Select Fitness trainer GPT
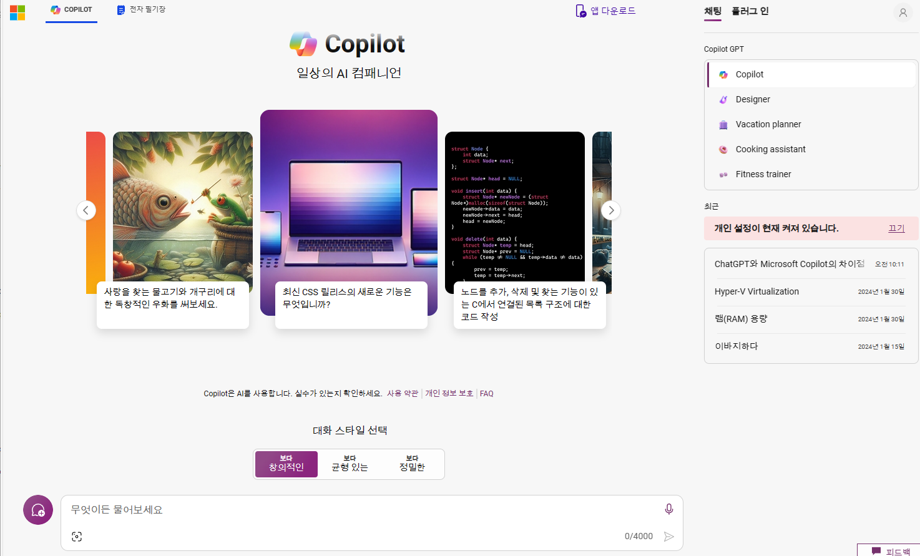920x556 pixels. point(811,174)
